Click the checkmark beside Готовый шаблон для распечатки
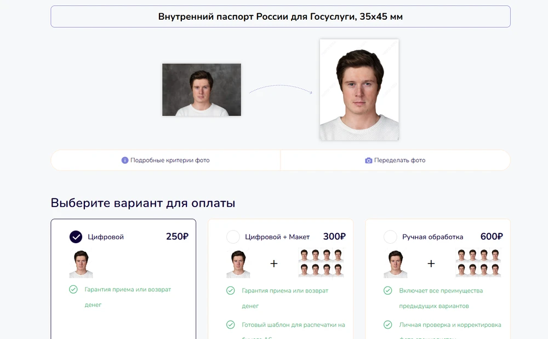Image resolution: width=548 pixels, height=339 pixels. 231,325
